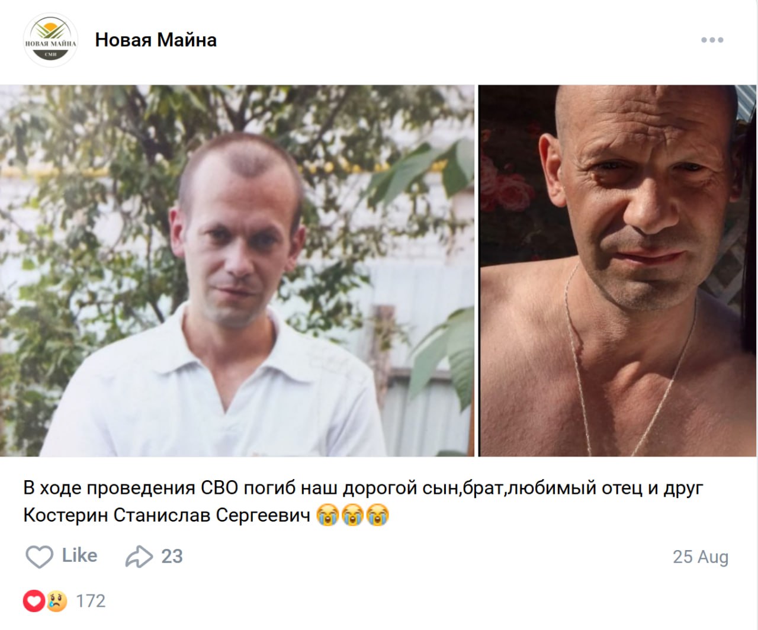Click the red heart reaction icon
This screenshot has width=758, height=630.
tap(34, 602)
